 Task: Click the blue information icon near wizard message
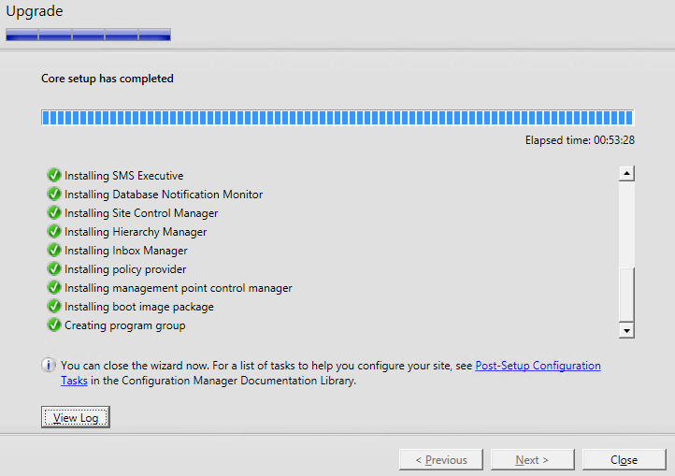pos(49,366)
